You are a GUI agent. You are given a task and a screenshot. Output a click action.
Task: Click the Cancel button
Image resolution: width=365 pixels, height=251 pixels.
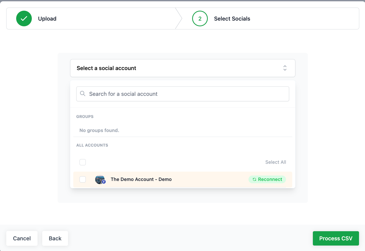pos(22,238)
